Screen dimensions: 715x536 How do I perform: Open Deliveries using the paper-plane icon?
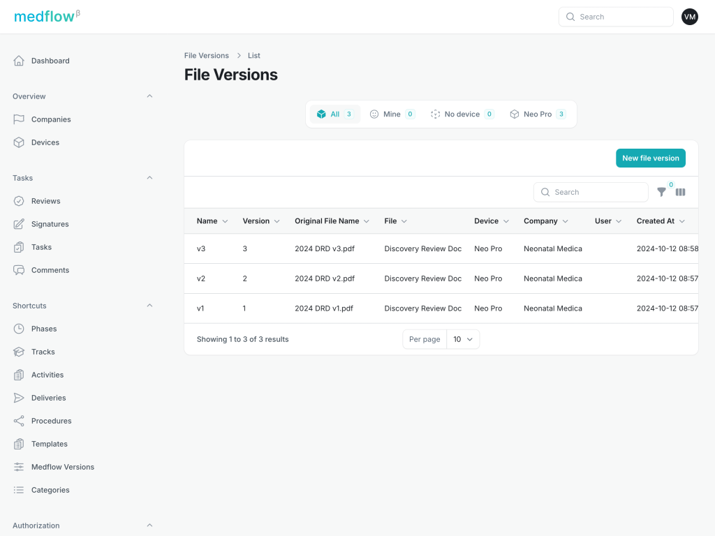click(19, 398)
